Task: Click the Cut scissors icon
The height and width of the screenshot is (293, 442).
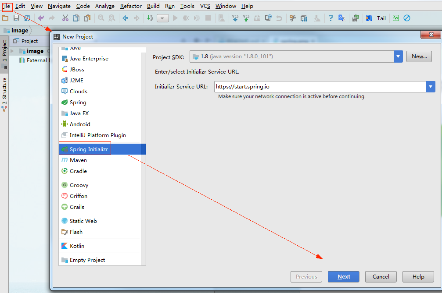Action: click(x=65, y=18)
